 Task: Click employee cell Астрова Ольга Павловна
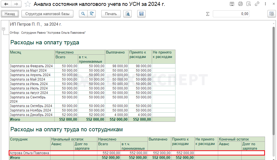(x=29, y=153)
